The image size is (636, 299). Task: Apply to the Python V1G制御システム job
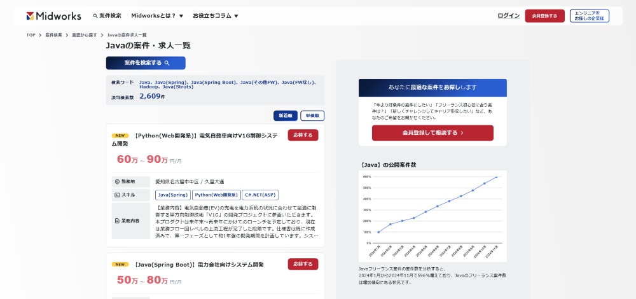tap(303, 135)
